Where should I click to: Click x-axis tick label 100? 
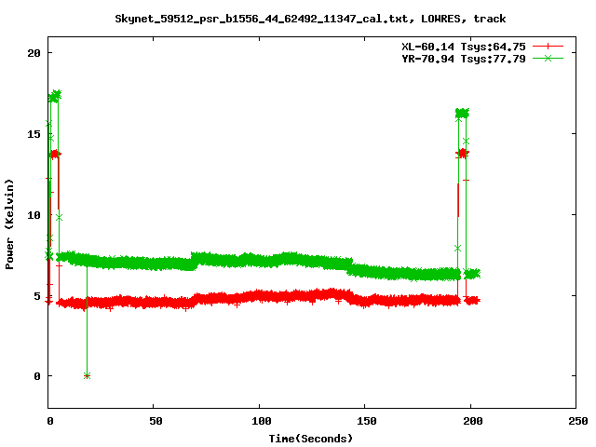pyautogui.click(x=262, y=421)
